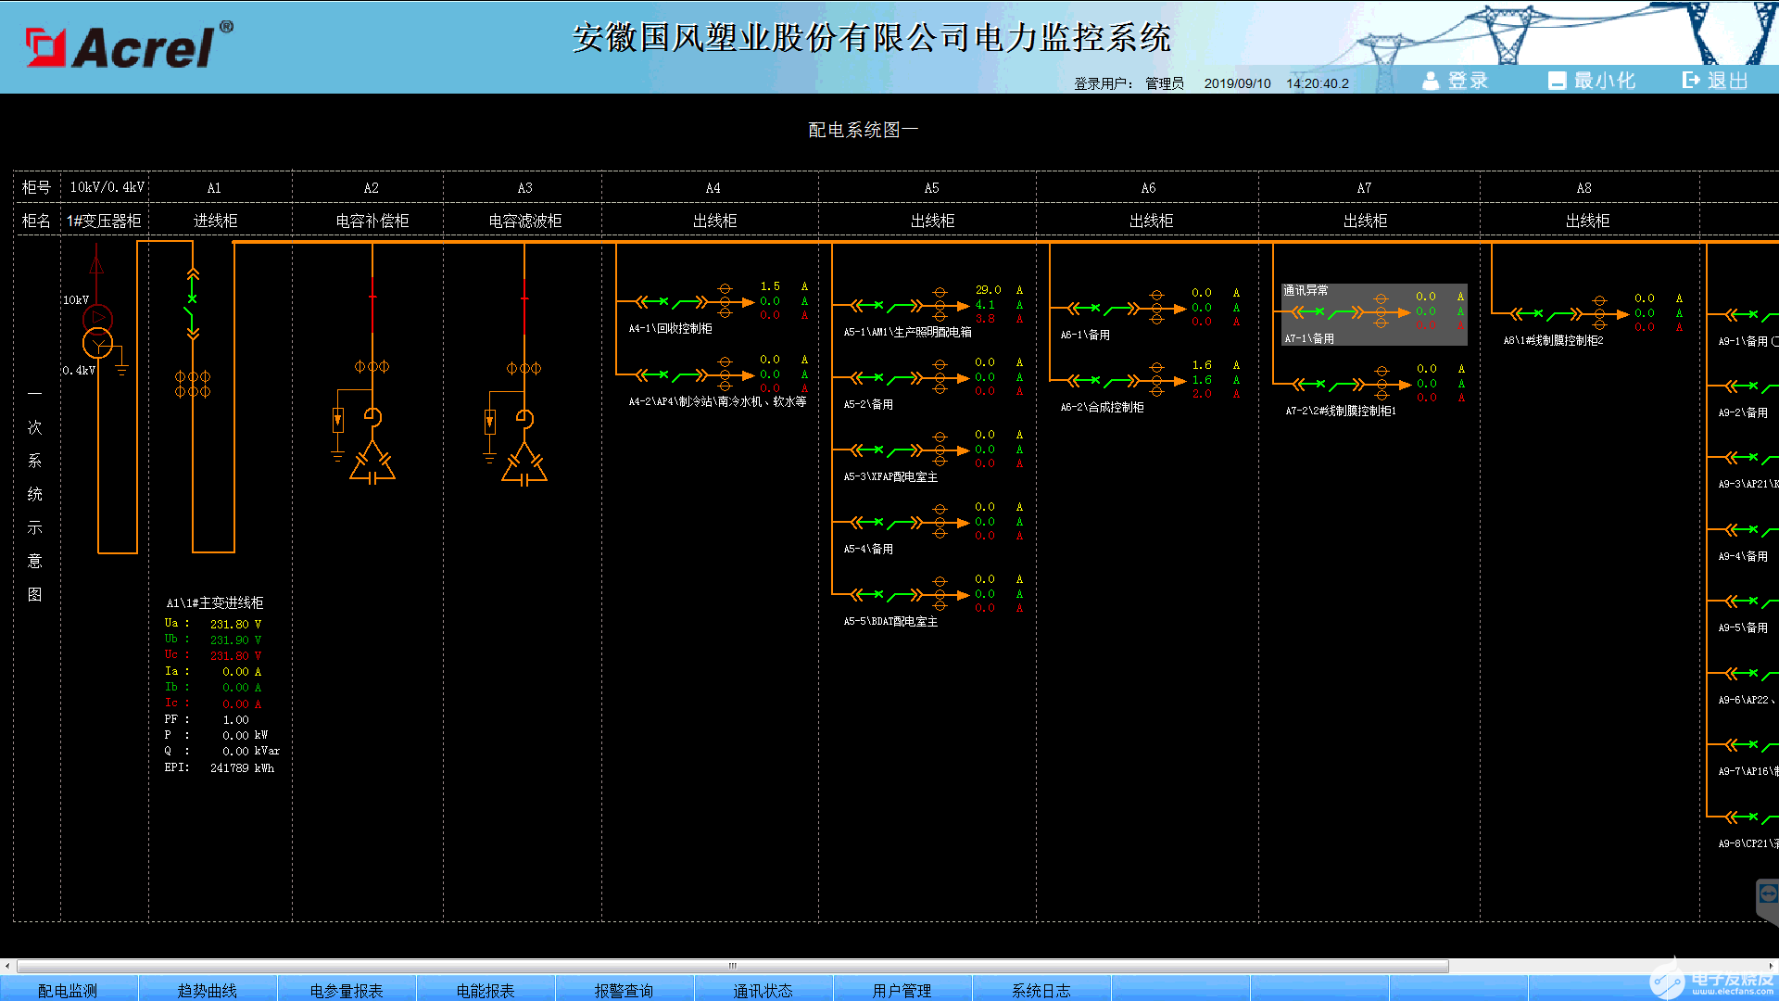Open 报警查询 from the bottom menu
Screen dimensions: 1779x1001
point(623,990)
